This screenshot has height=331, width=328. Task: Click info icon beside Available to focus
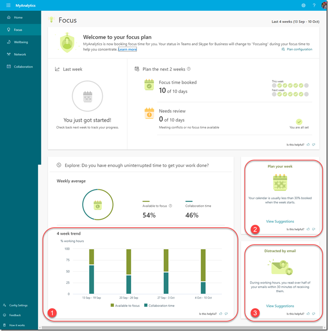(171, 206)
